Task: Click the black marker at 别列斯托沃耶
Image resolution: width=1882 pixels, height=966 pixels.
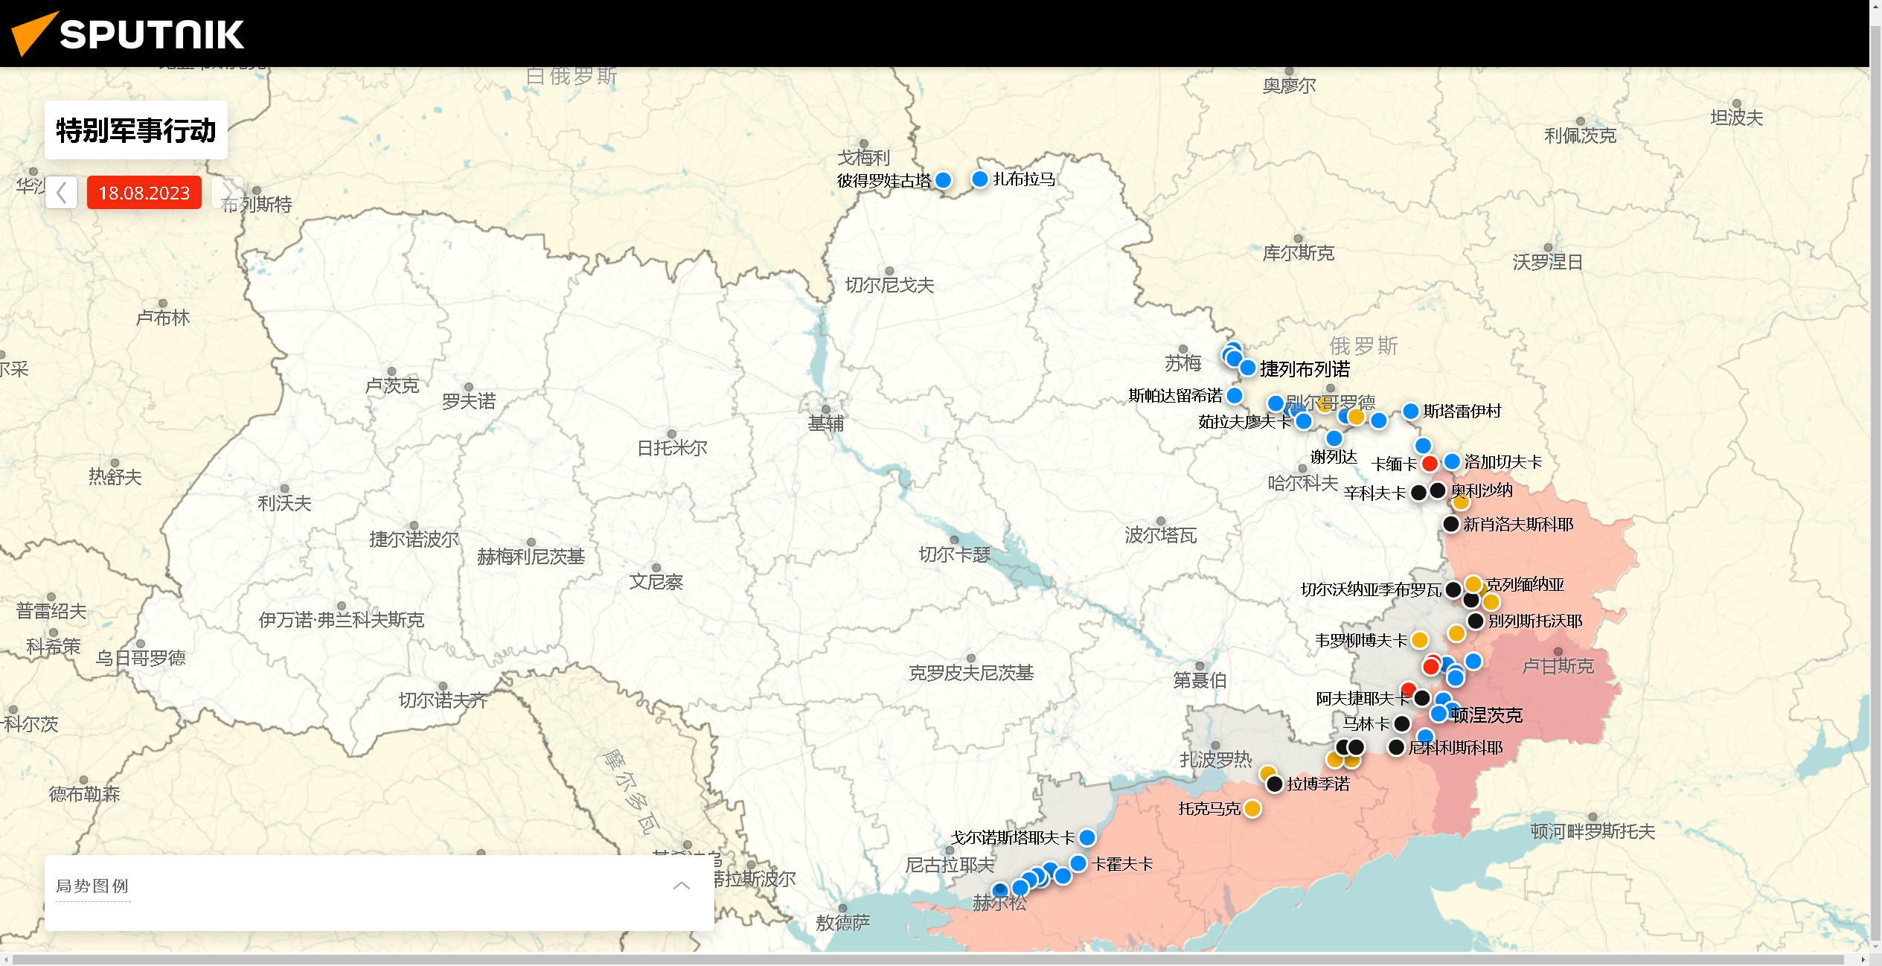Action: click(1476, 621)
